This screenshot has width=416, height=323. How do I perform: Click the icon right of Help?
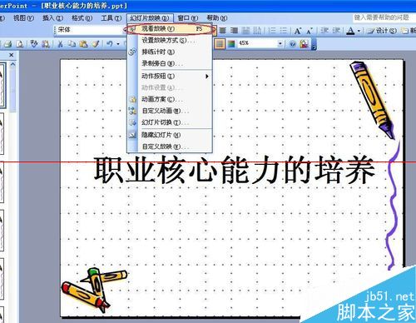point(304,44)
